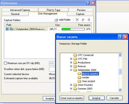Click the Add Folder icon button
Viewport: 129px width, 104px height.
(63, 20)
